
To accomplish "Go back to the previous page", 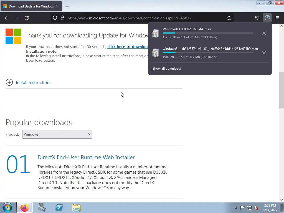I will tap(7, 18).
